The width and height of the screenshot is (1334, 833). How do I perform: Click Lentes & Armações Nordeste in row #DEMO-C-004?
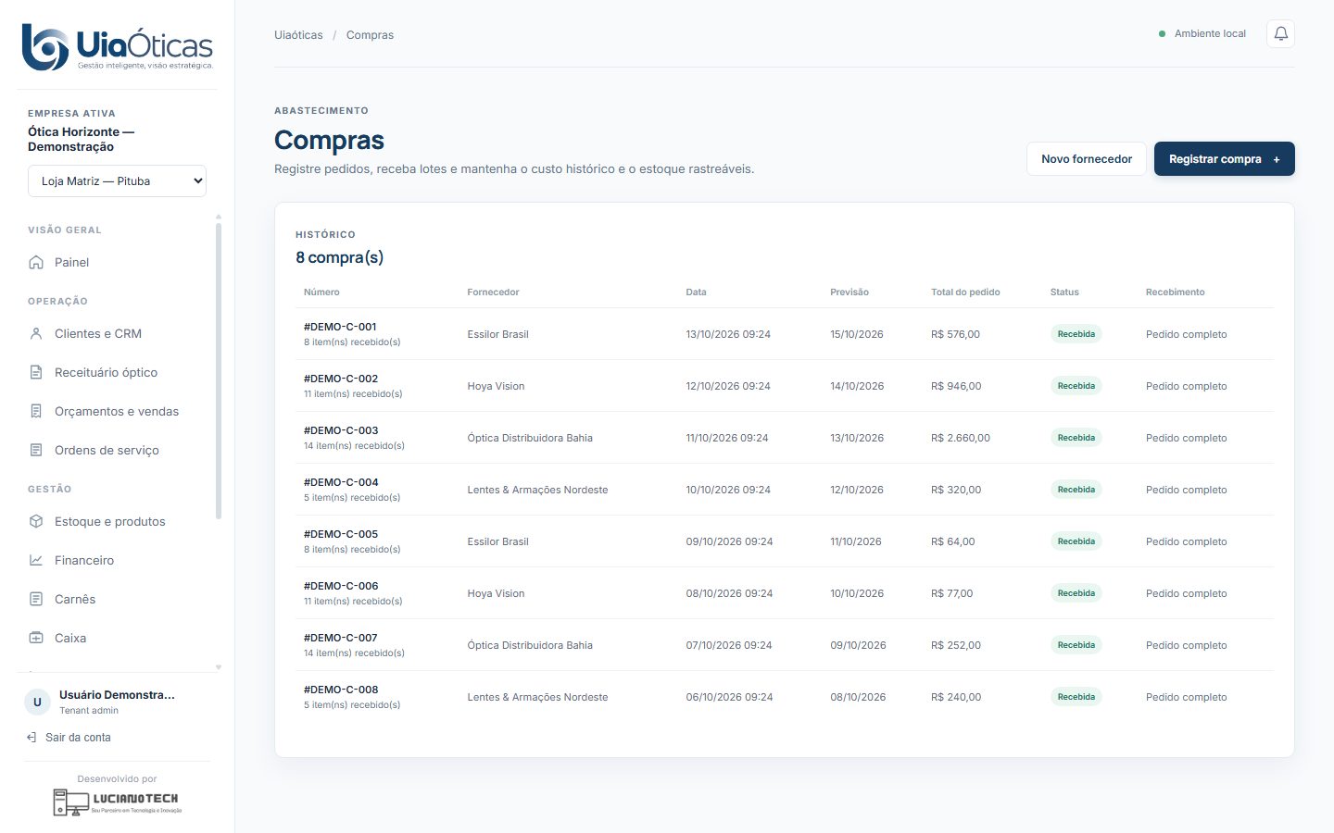(x=537, y=490)
